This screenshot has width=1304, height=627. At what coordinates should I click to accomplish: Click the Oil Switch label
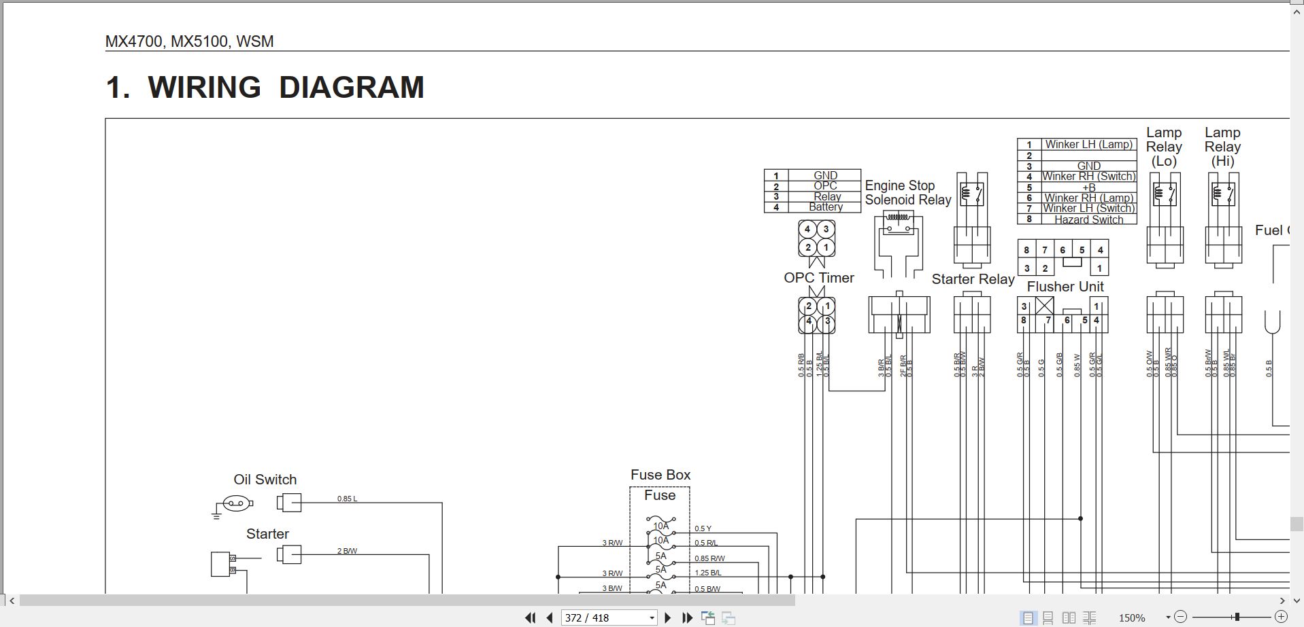(x=265, y=480)
